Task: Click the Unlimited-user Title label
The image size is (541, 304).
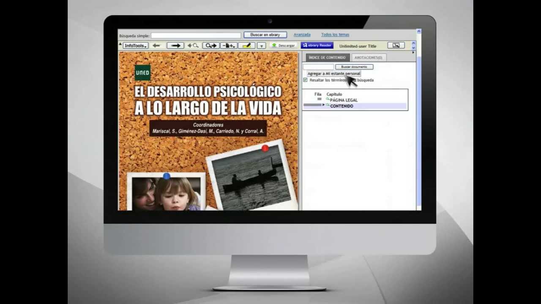Action: pos(358,46)
